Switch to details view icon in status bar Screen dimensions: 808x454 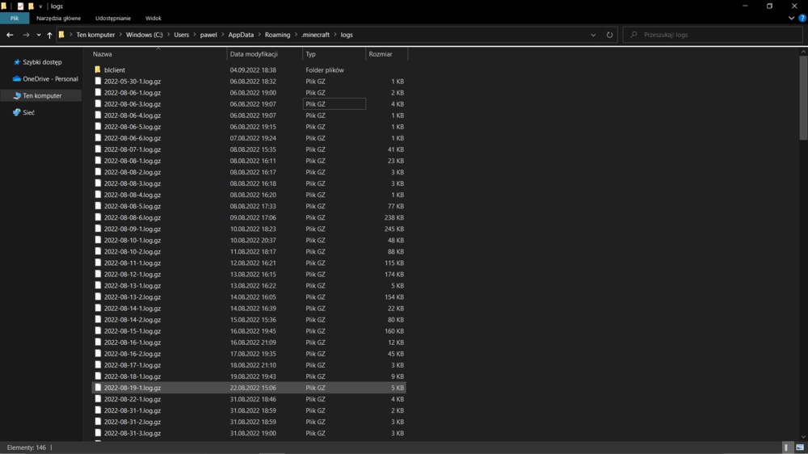click(x=786, y=448)
